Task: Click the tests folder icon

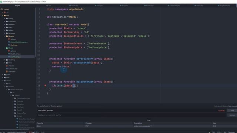Action: pyautogui.click(x=5, y=78)
